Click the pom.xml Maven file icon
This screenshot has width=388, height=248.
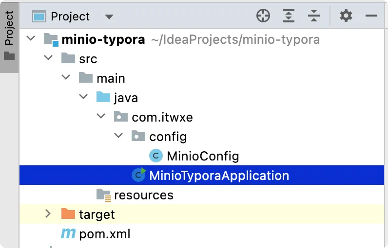click(x=68, y=234)
